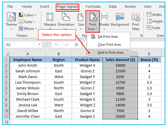Open the Breaks icon

(x=104, y=17)
